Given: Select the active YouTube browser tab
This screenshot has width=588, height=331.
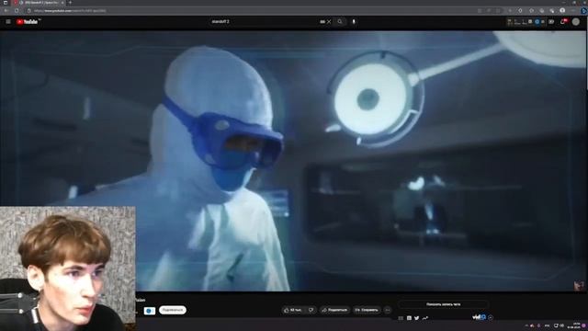Looking at the screenshot, I should (x=40, y=3).
